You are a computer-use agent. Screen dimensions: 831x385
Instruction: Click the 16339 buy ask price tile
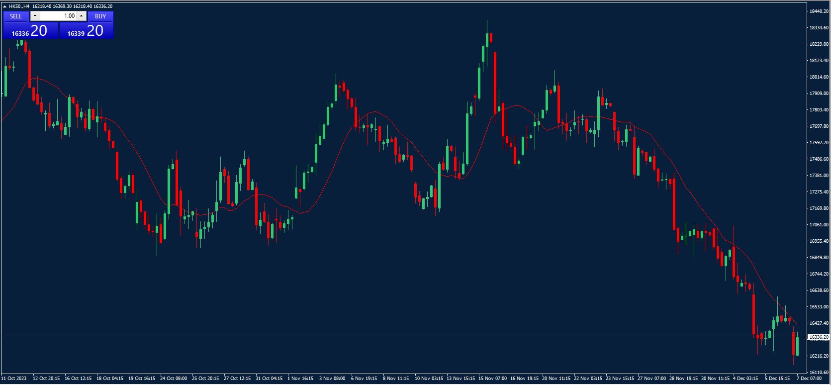pos(86,31)
